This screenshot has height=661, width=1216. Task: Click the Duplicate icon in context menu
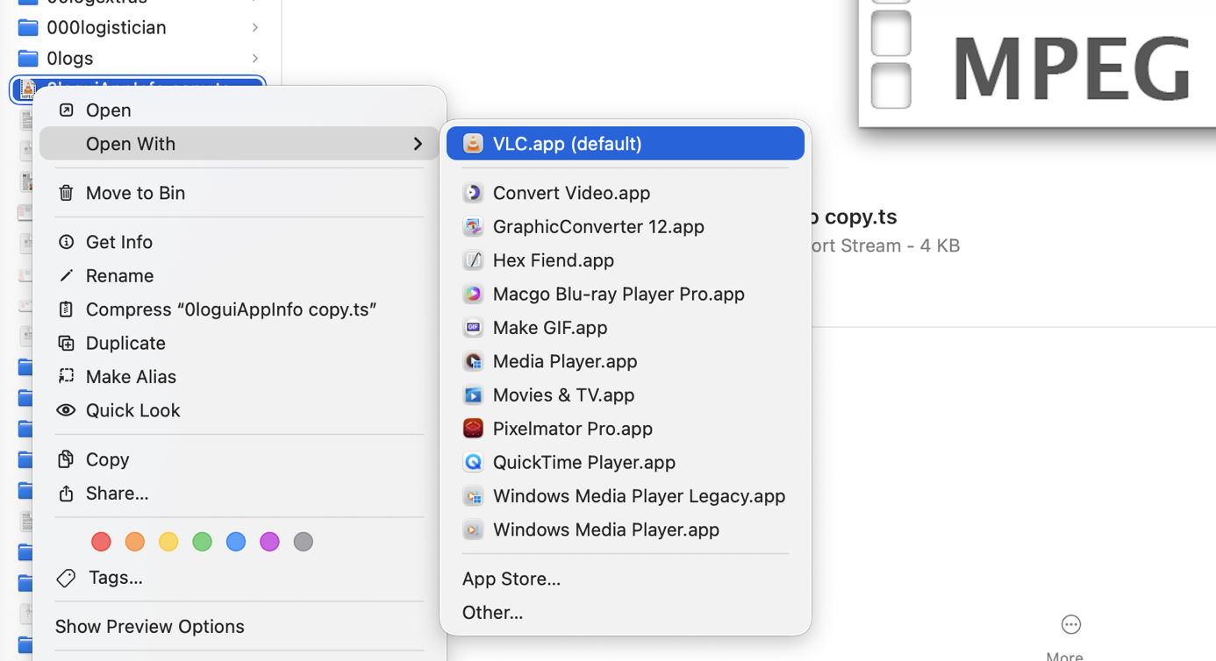[x=66, y=343]
